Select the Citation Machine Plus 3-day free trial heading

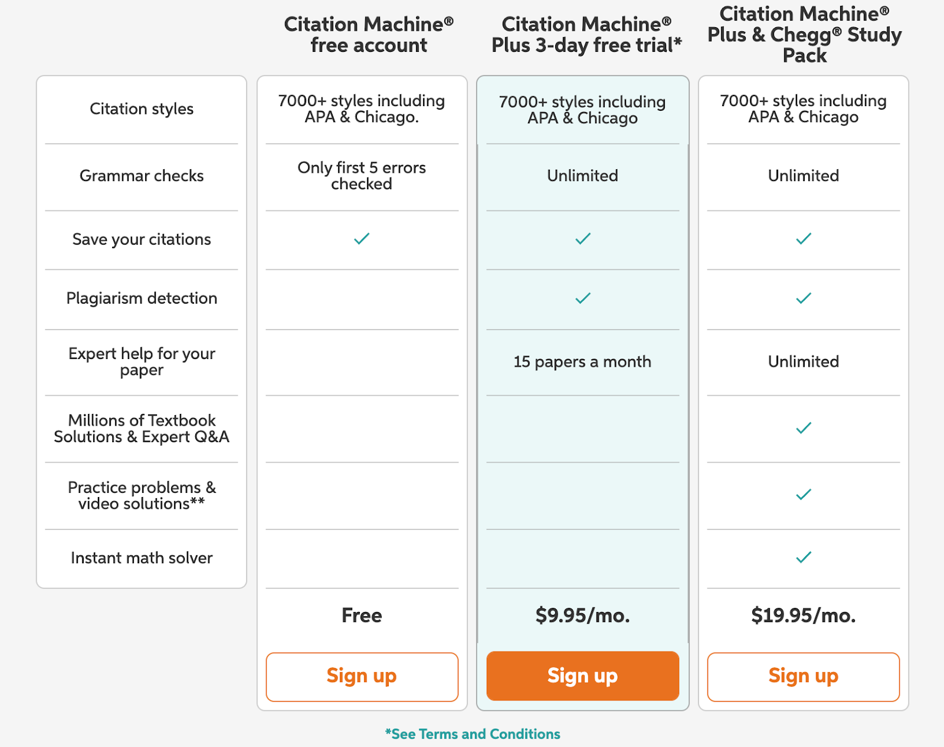586,35
